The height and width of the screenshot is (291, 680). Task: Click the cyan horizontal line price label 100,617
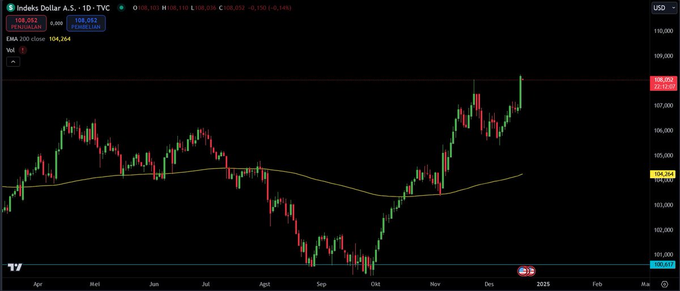coord(662,265)
